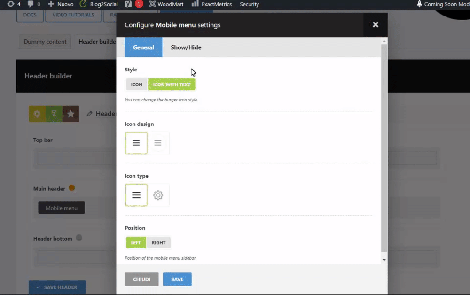
Task: Click the gray dot beside Header bottom
Action: (x=79, y=238)
